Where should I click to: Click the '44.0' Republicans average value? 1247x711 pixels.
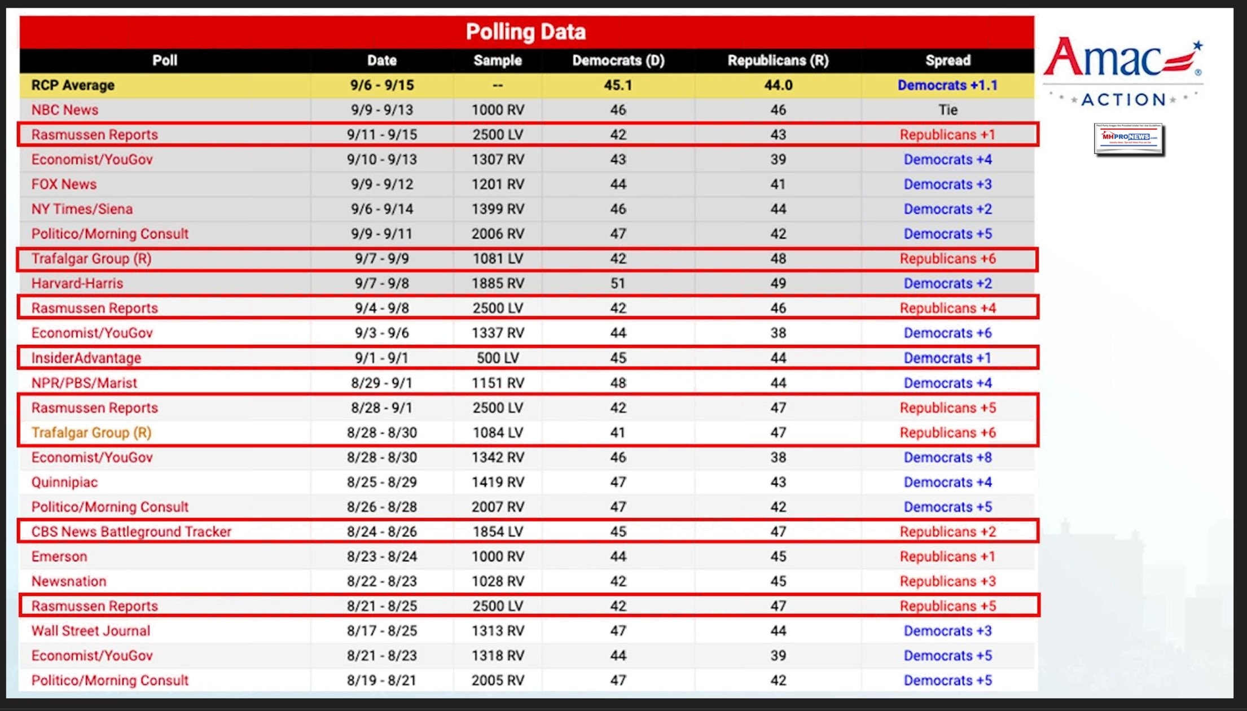click(778, 85)
